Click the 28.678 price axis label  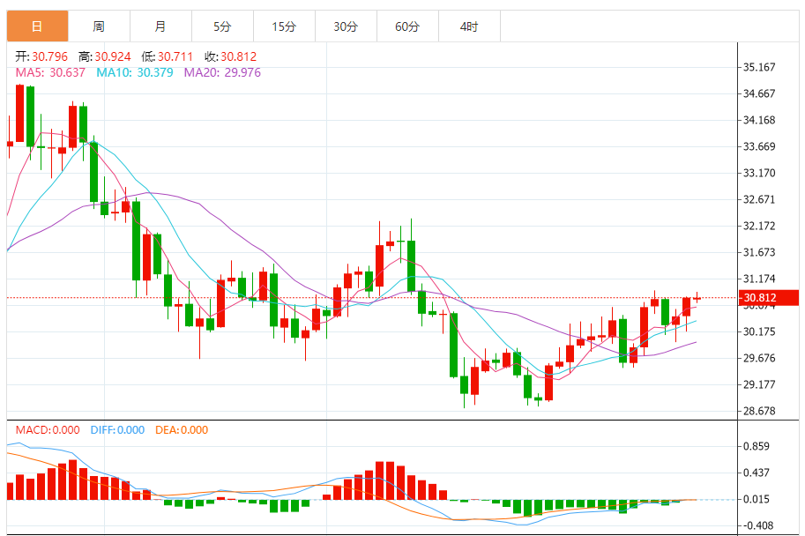pyautogui.click(x=759, y=411)
